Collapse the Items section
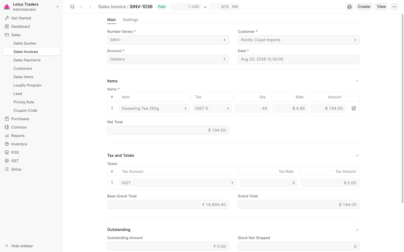The width and height of the screenshot is (404, 252). pyautogui.click(x=357, y=81)
